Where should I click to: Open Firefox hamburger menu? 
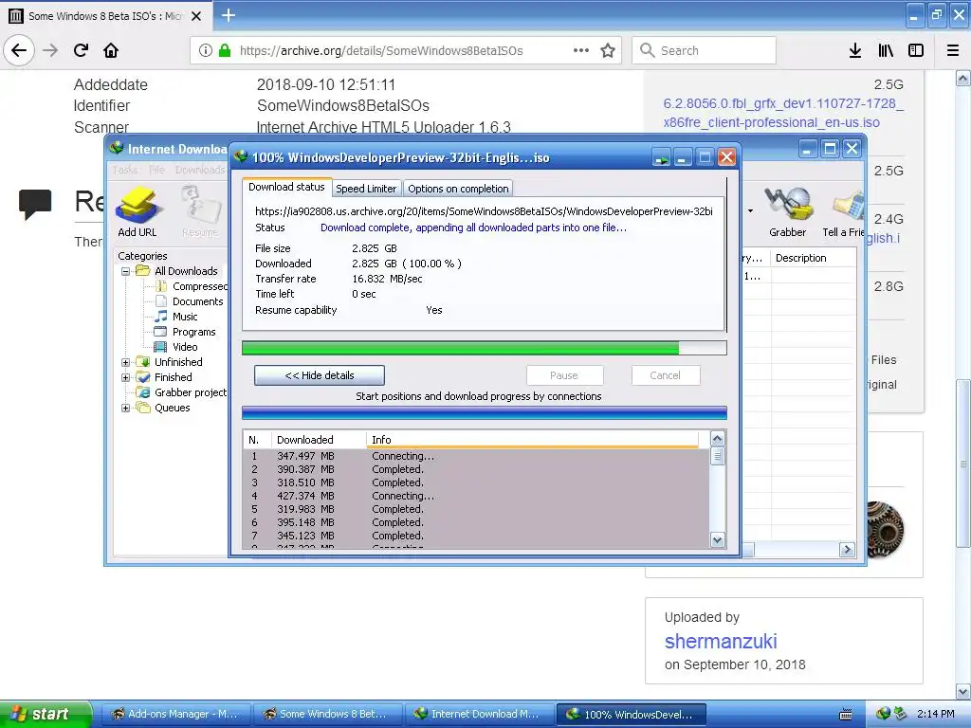click(952, 50)
